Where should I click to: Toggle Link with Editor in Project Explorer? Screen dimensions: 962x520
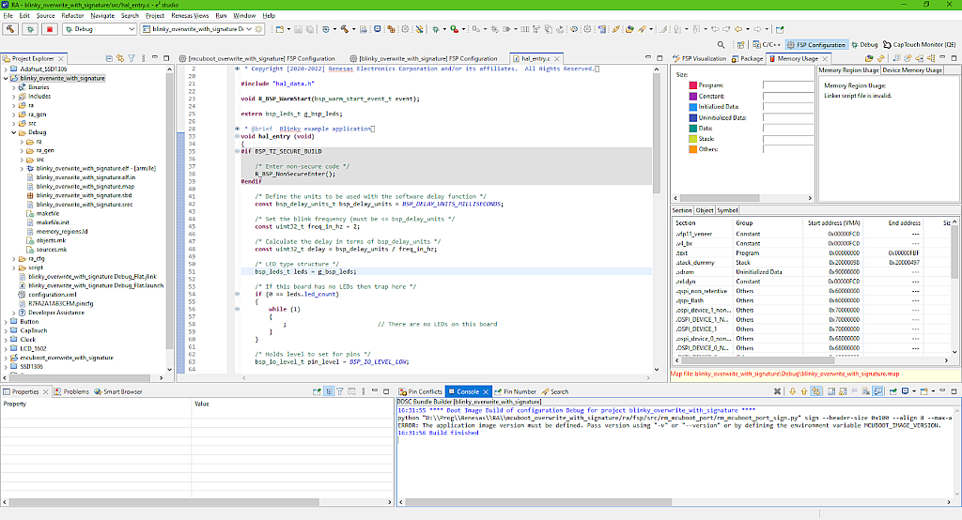[118, 58]
